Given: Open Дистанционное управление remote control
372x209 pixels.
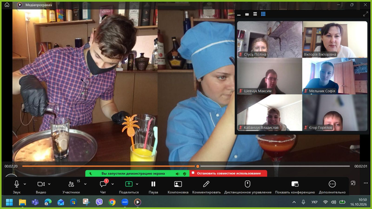Looking at the screenshot, I should [248, 184].
